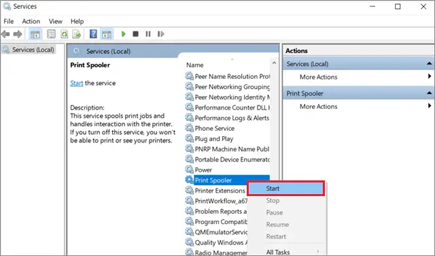The image size is (435, 256).
Task: Click gear icon beside Peer Name Resolution
Action: click(190, 76)
